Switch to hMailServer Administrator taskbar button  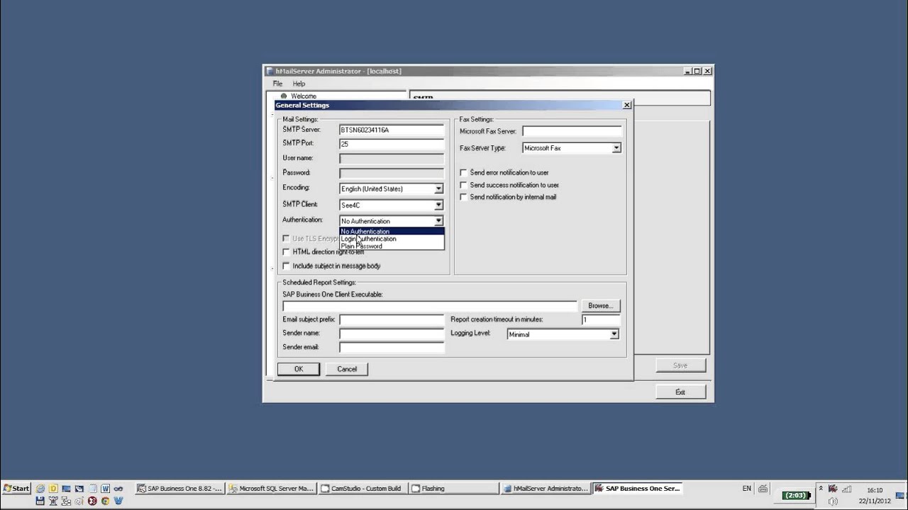coord(545,488)
